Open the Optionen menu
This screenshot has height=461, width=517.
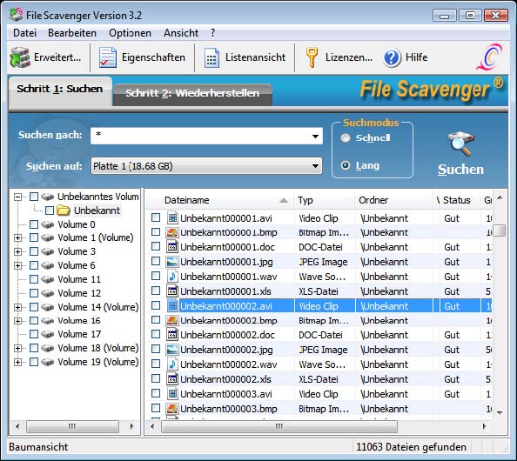pyautogui.click(x=130, y=33)
